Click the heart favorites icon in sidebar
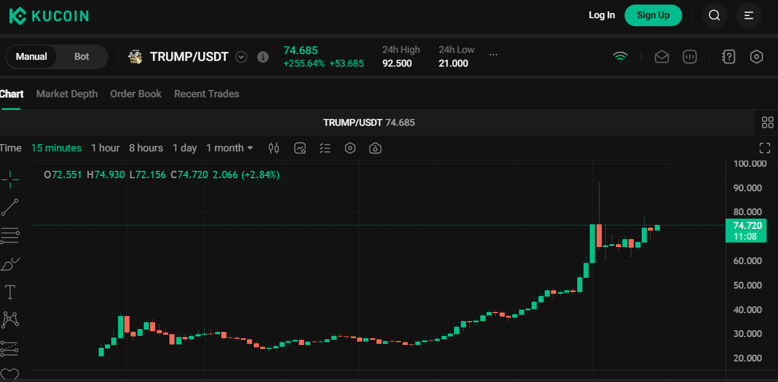 10,374
